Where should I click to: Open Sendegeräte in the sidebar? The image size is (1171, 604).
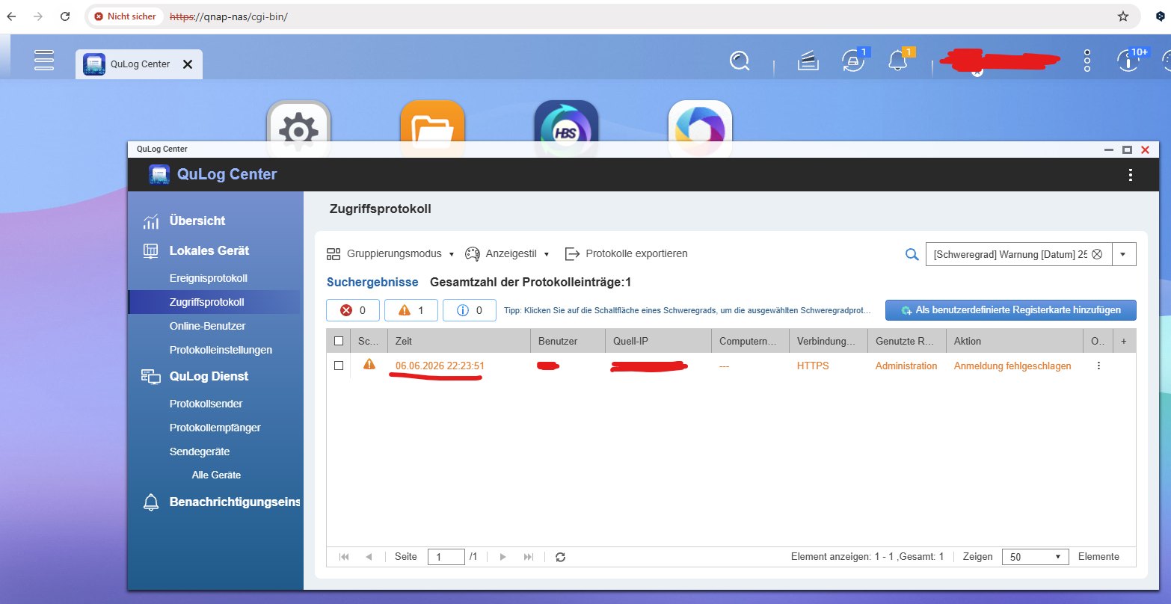pos(200,452)
